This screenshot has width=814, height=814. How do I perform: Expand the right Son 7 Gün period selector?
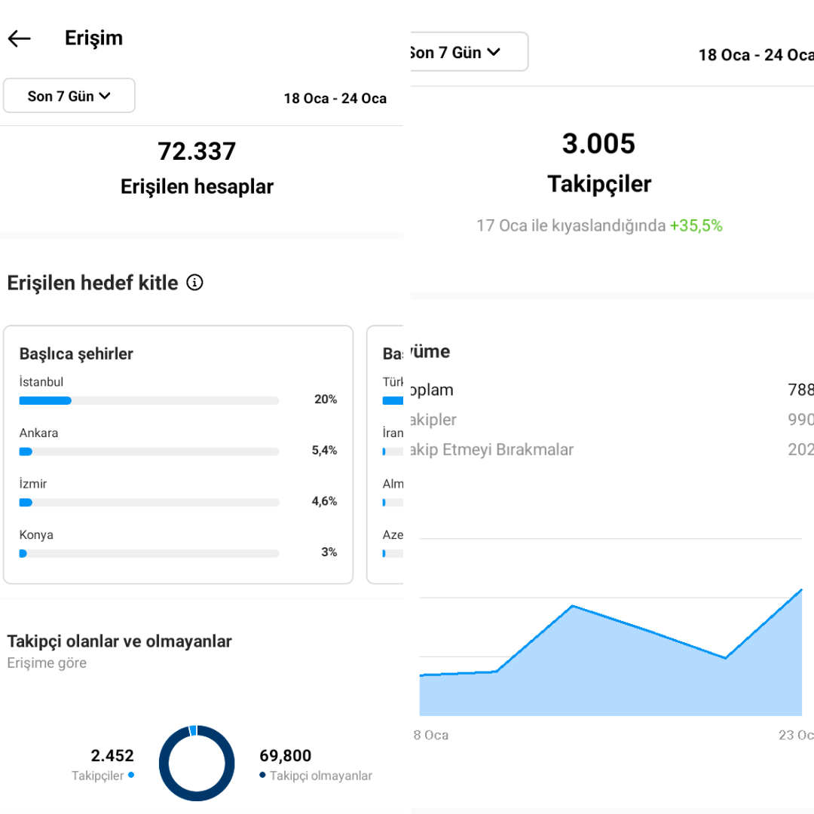469,52
